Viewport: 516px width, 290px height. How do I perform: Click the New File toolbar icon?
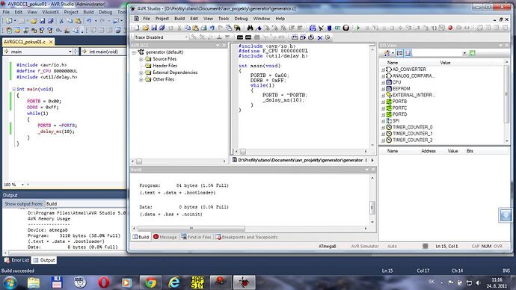point(138,28)
